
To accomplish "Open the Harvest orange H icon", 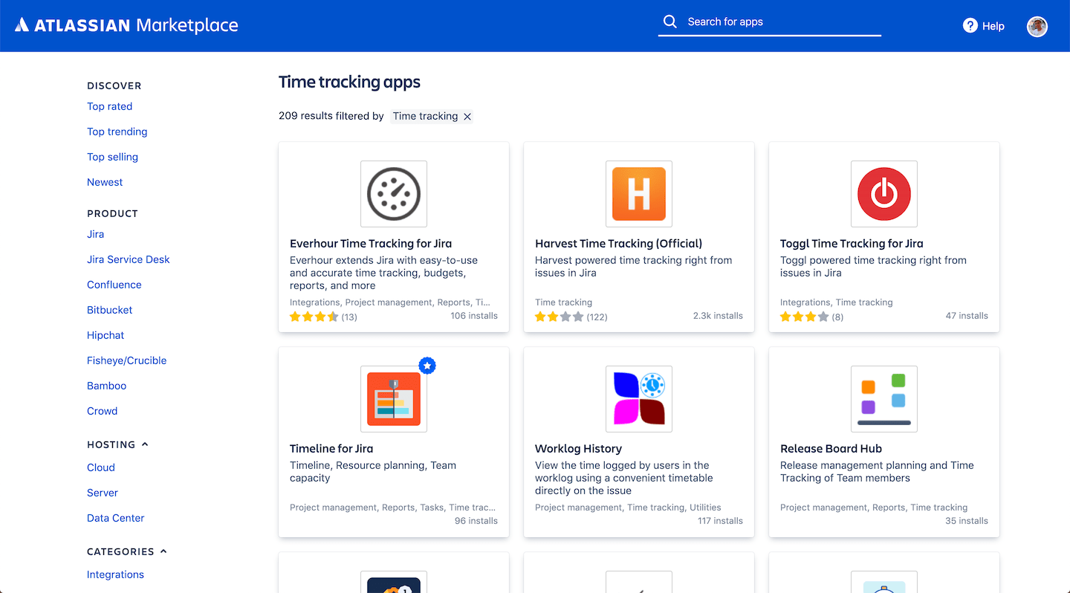I will (x=639, y=194).
